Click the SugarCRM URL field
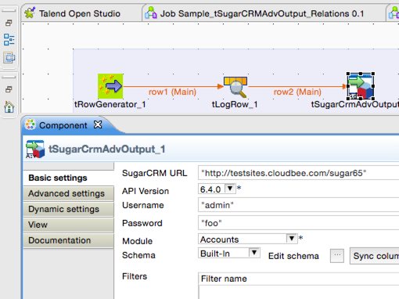Image resolution: width=399 pixels, height=299 pixels. coord(299,173)
